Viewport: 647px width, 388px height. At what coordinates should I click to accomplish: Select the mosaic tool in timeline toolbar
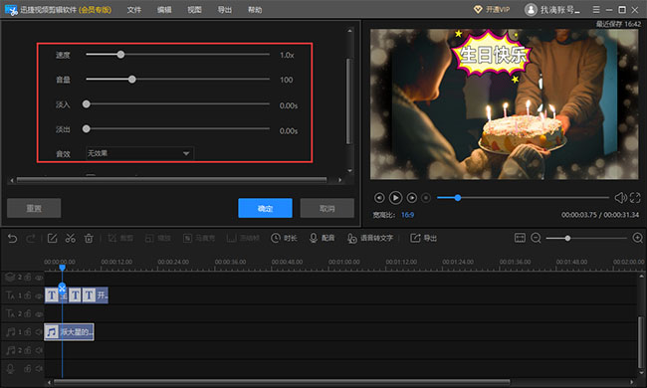tap(199, 239)
